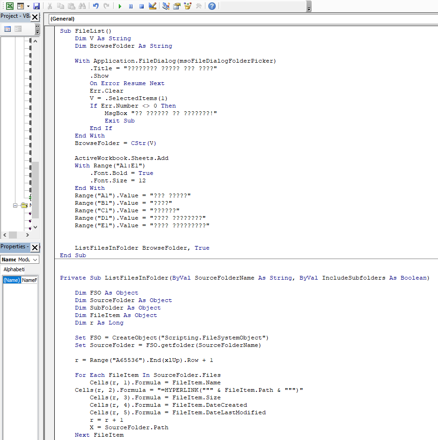
Task: Switch to Microsoft Excel view
Action: point(10,6)
